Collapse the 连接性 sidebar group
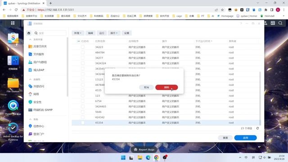 [30, 79]
